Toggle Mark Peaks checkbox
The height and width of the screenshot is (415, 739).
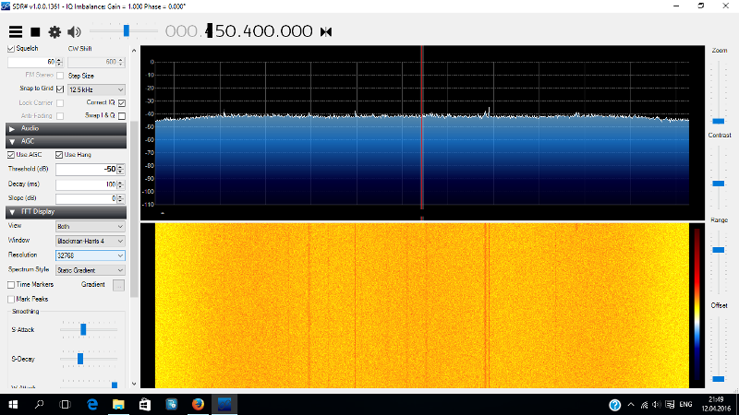pyautogui.click(x=11, y=299)
